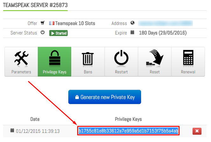Click Generate new Private Key button
The width and height of the screenshot is (211, 142).
coord(105,97)
